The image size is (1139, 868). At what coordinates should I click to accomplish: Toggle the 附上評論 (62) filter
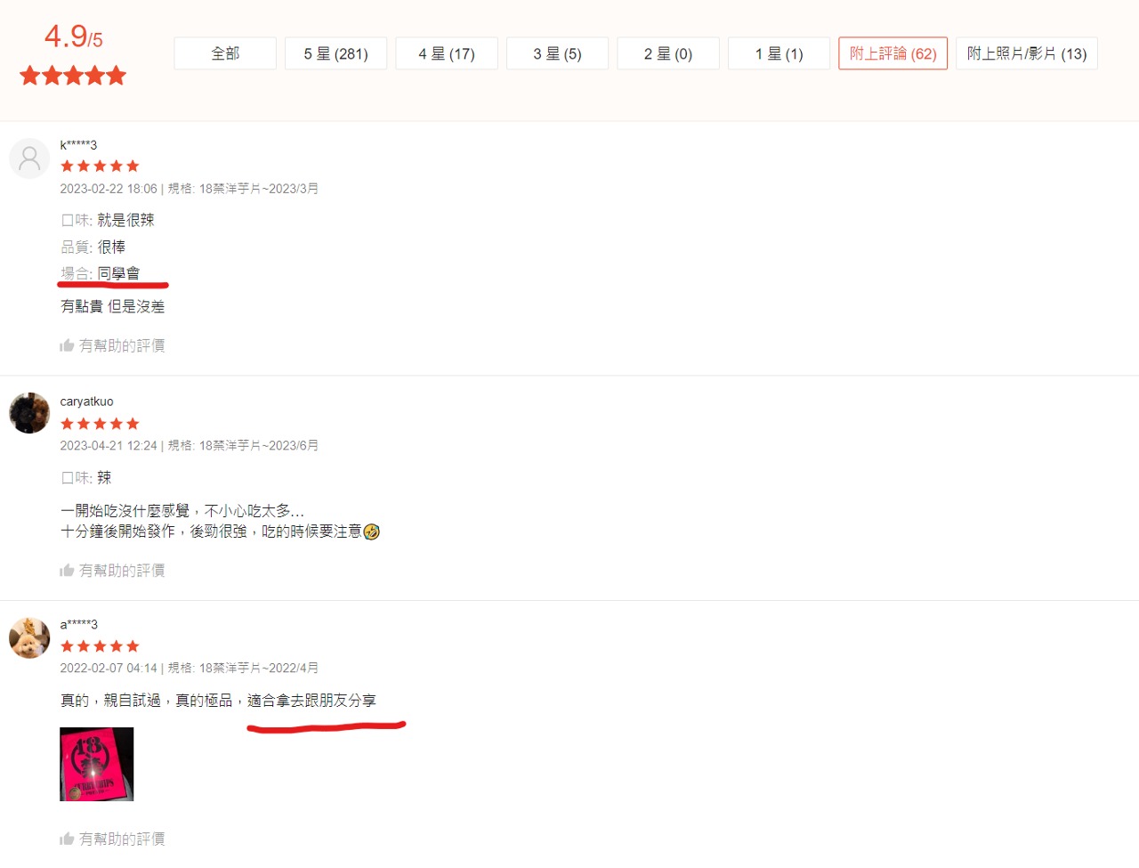point(893,53)
